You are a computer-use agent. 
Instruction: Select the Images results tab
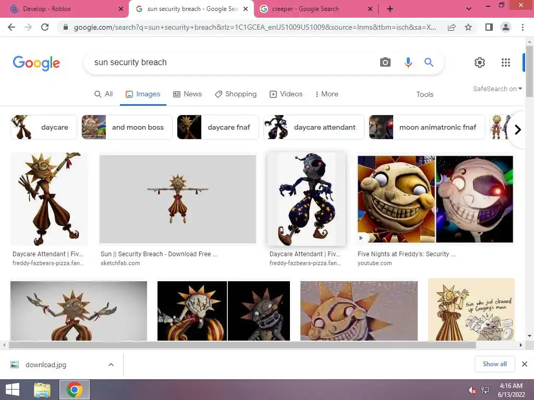pos(143,94)
